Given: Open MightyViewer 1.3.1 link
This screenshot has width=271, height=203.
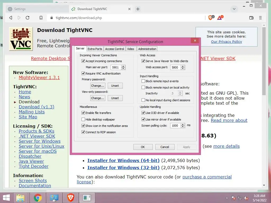Looking at the screenshot, I should (39, 77).
